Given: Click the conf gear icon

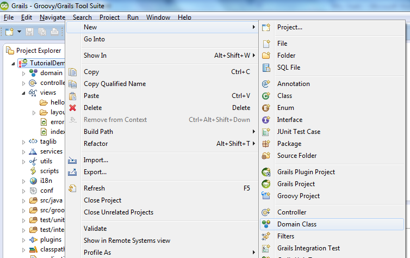Looking at the screenshot, I should [33, 191].
